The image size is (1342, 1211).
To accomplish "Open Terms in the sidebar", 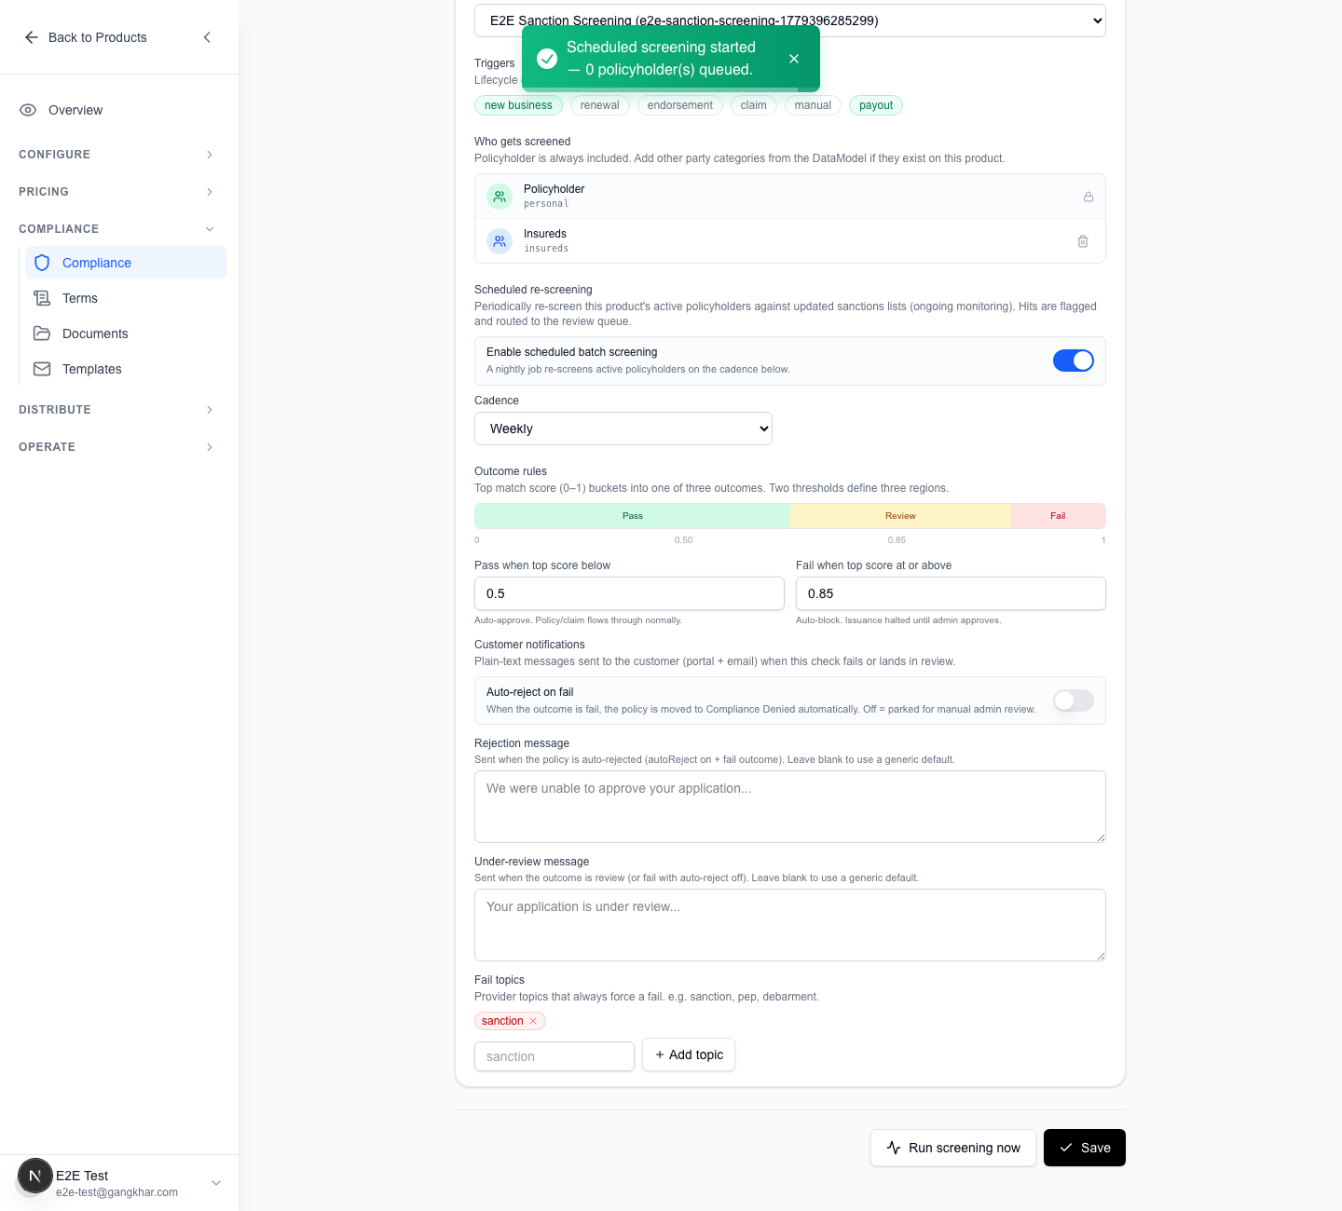I will (x=126, y=298).
